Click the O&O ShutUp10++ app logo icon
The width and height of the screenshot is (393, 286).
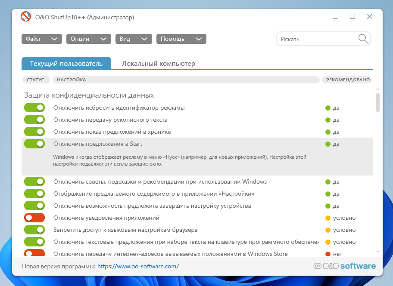[26, 17]
